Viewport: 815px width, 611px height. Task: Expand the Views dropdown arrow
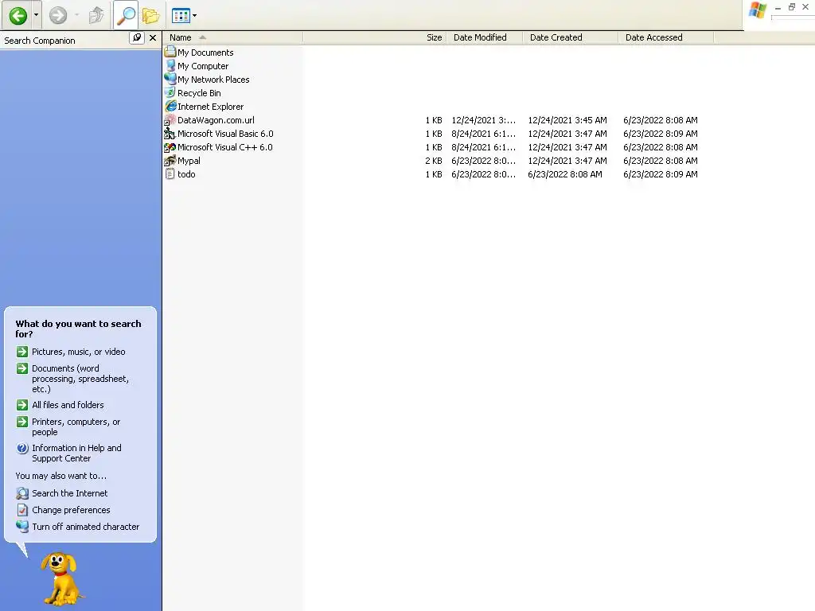(x=195, y=16)
